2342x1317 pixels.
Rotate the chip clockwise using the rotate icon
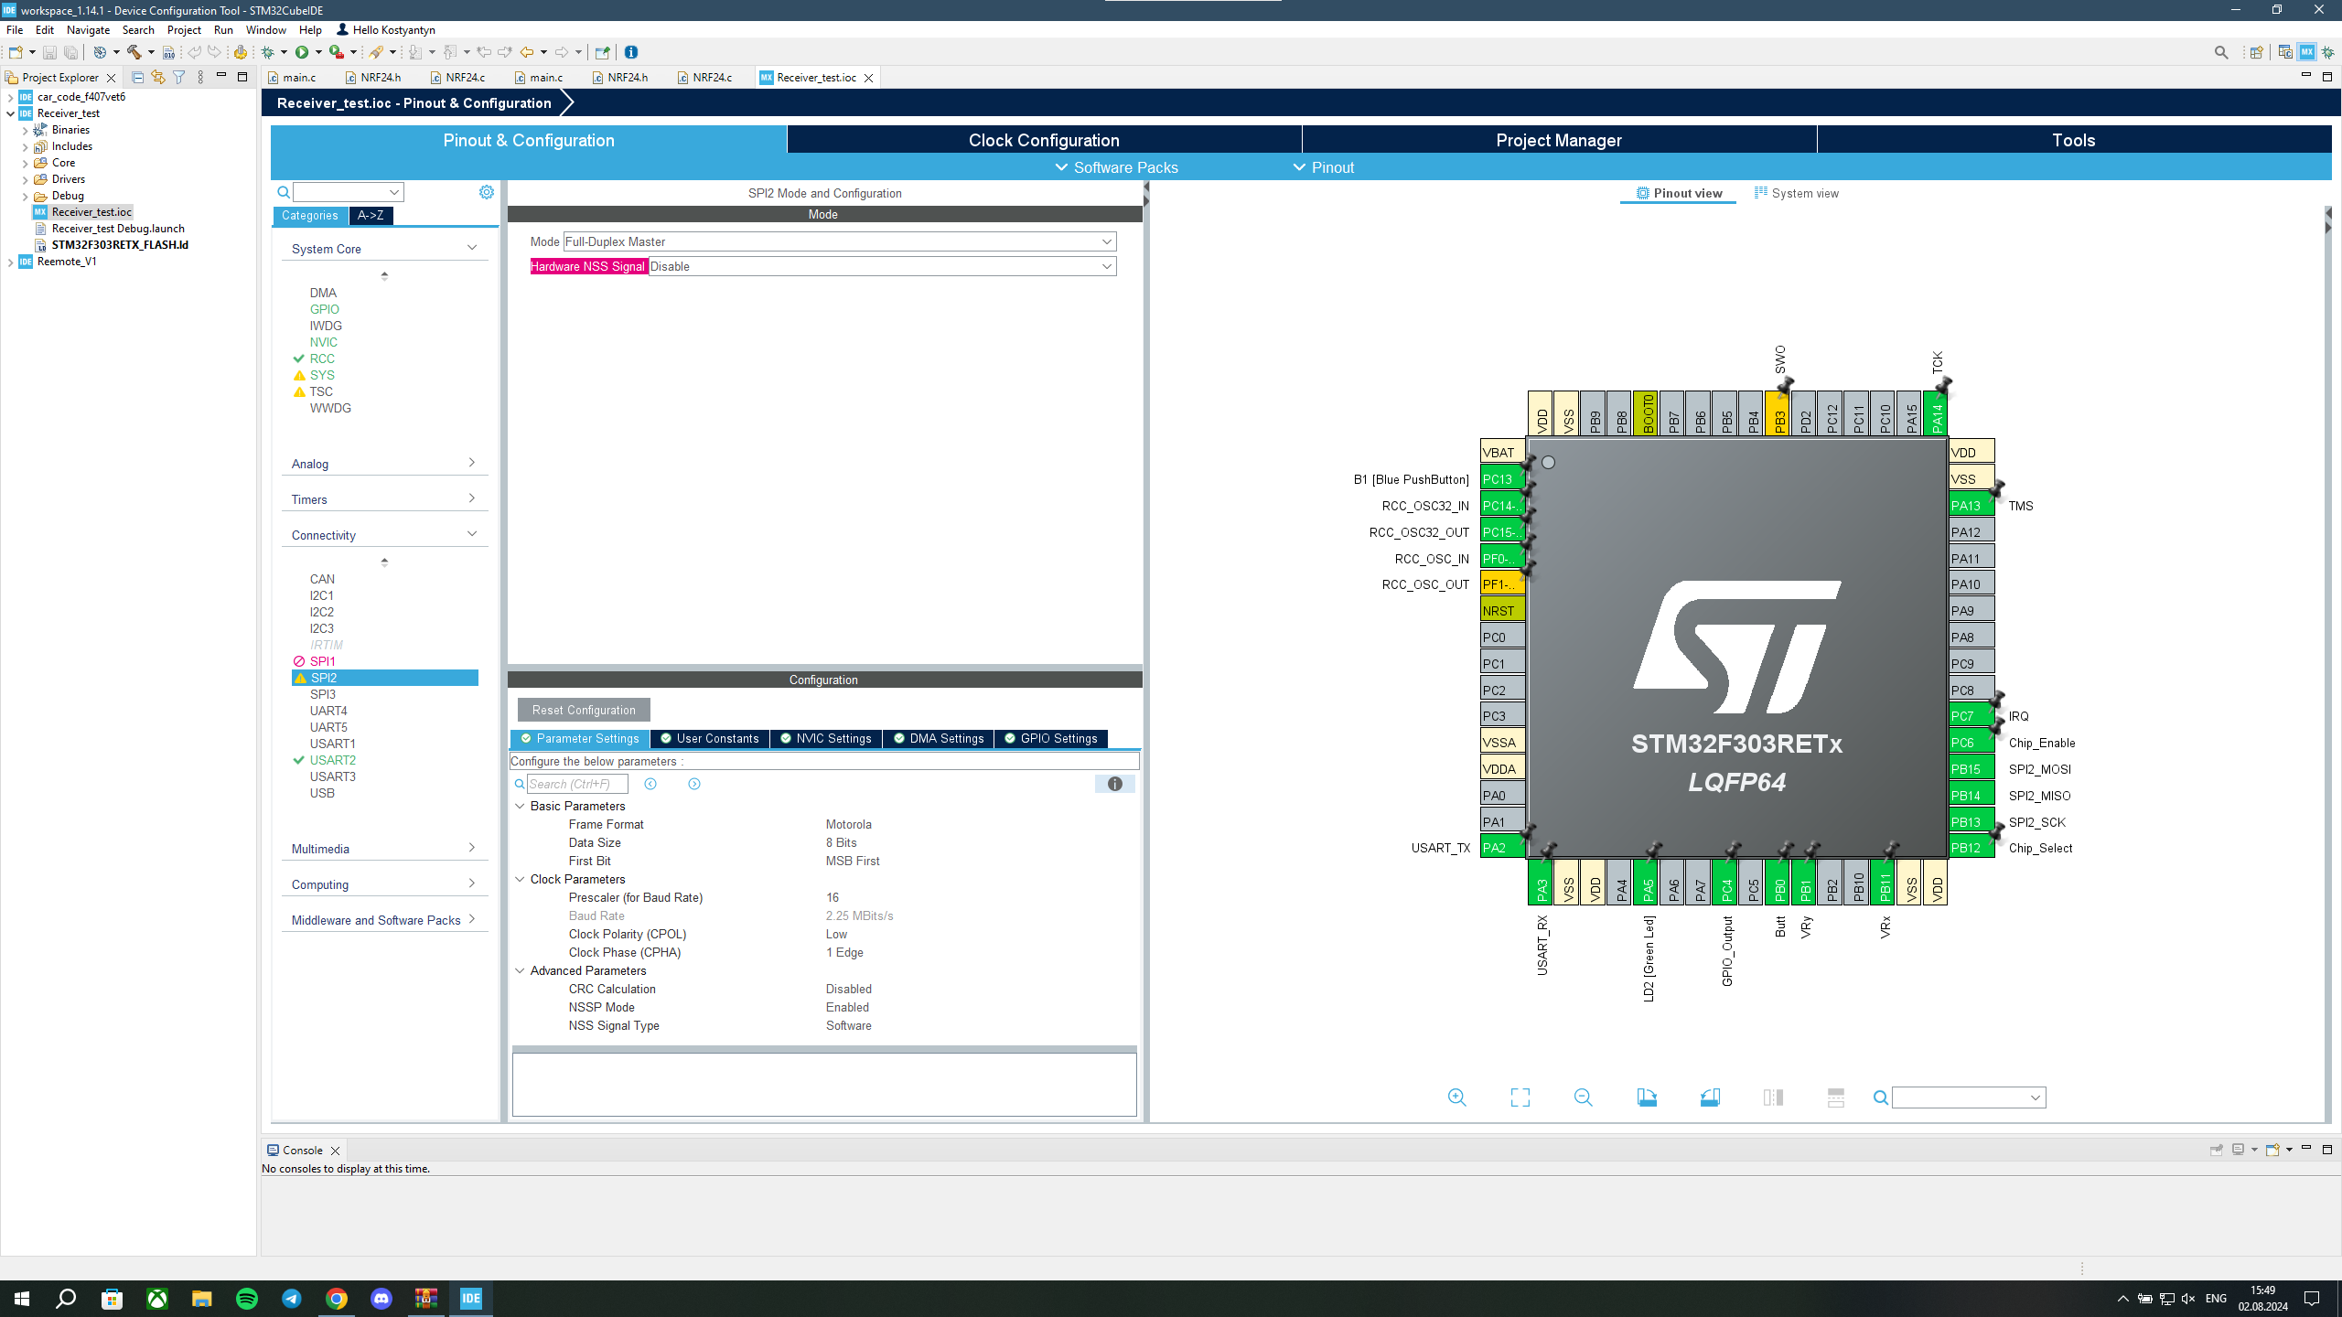(1647, 1097)
